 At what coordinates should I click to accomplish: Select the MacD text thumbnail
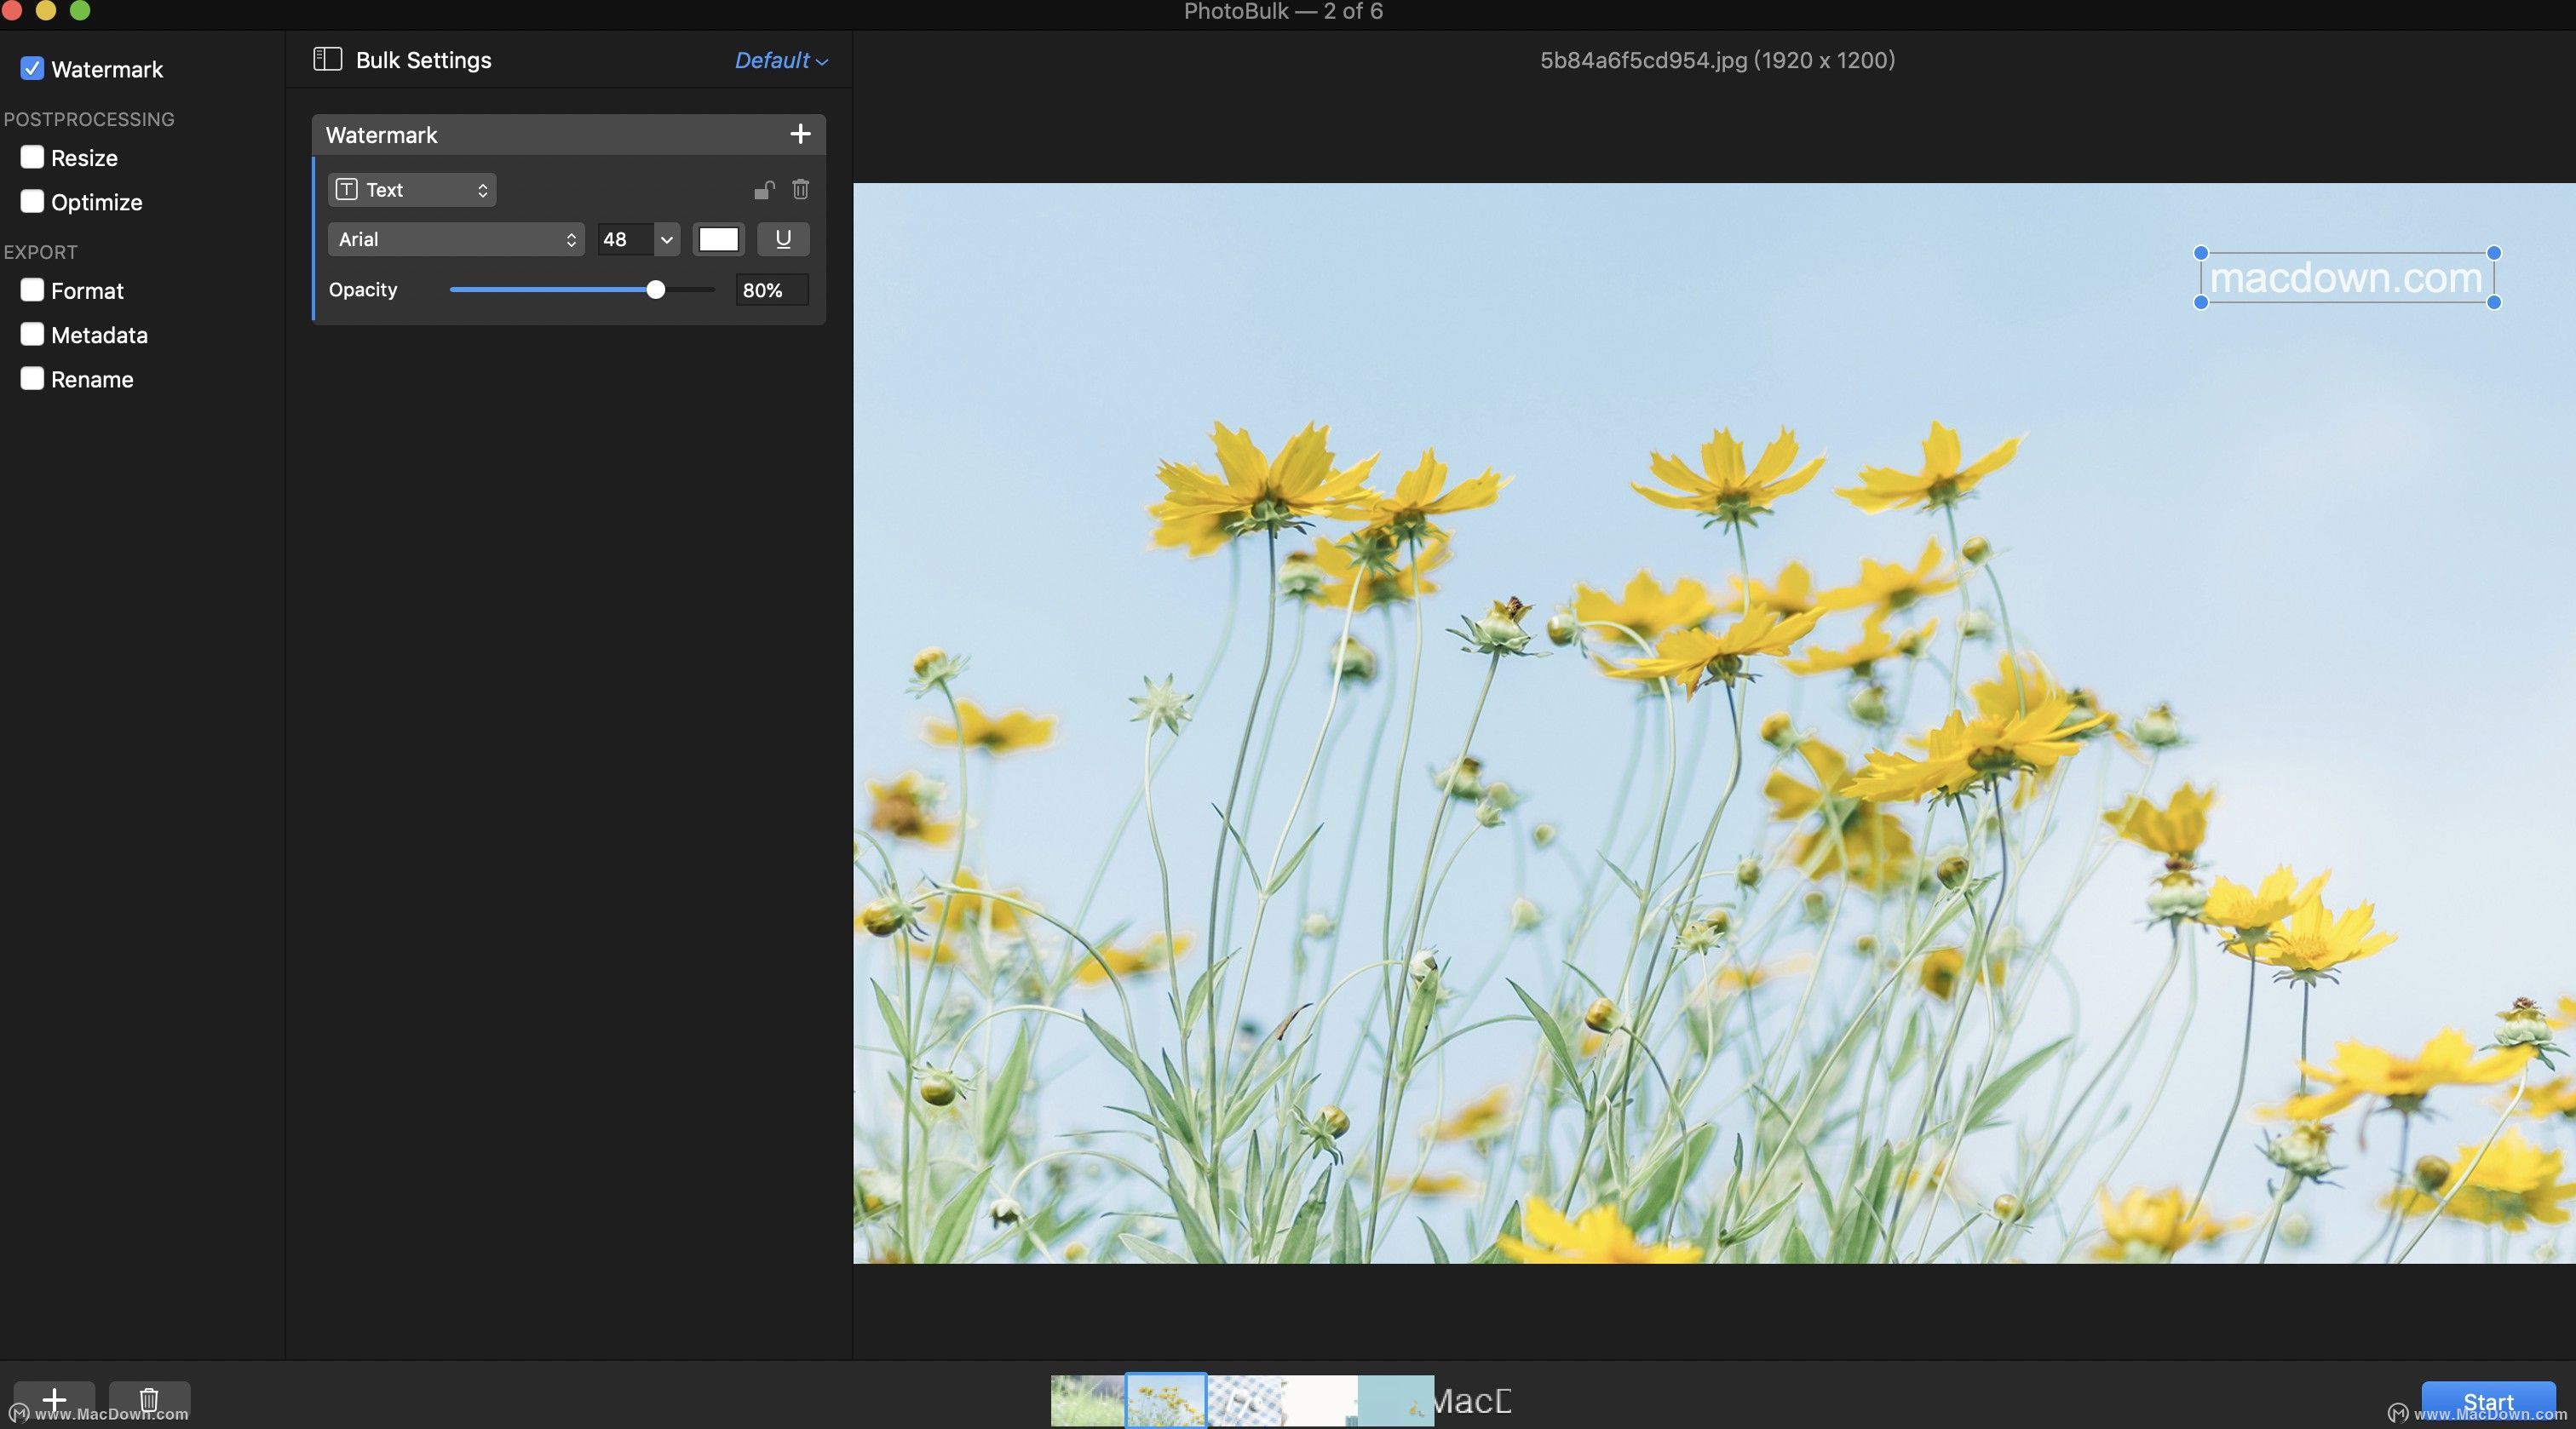click(x=1473, y=1401)
